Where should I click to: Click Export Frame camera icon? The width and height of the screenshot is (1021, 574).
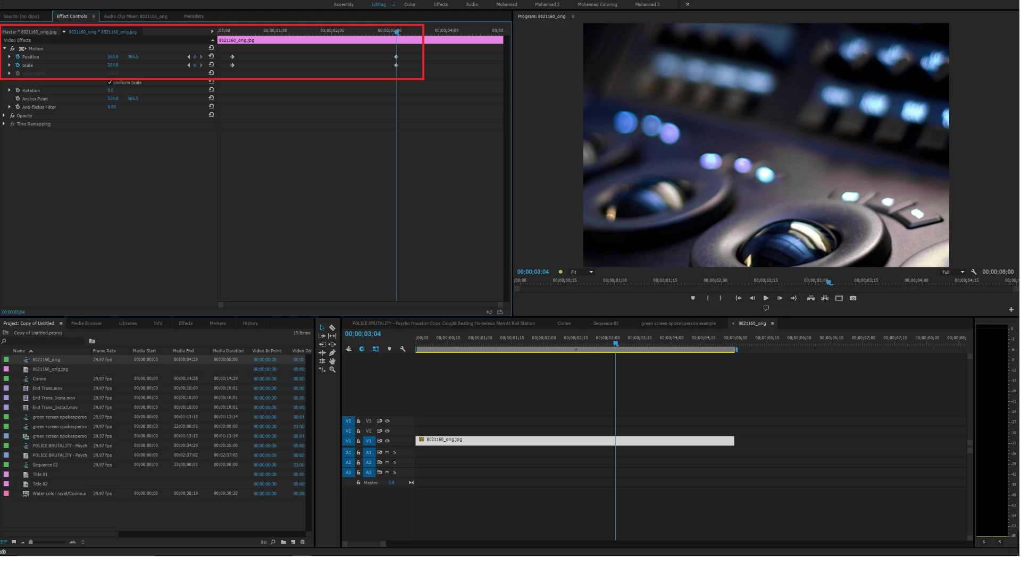pyautogui.click(x=853, y=298)
